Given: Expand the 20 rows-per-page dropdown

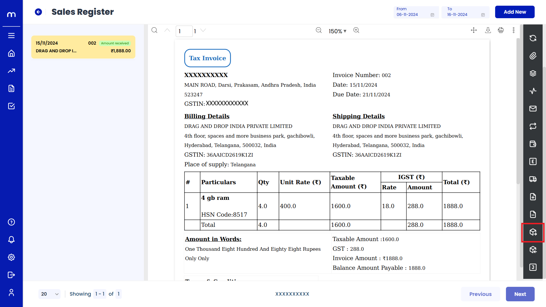Looking at the screenshot, I should [49, 294].
